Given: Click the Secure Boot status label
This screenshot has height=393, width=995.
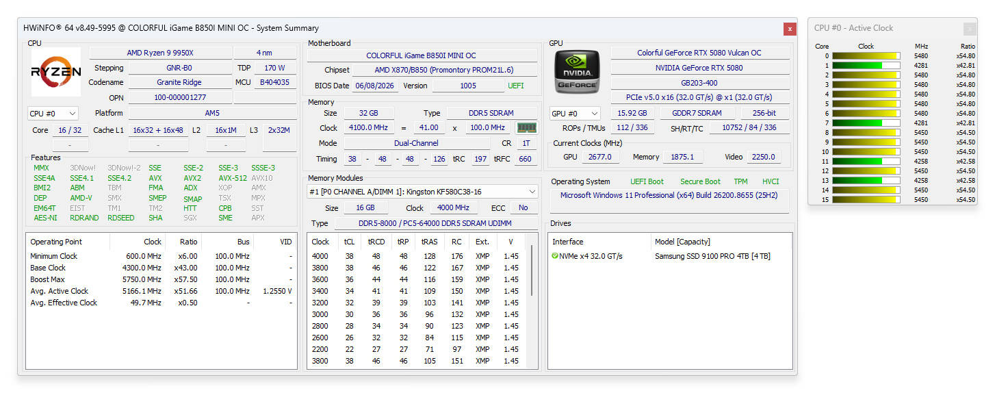Looking at the screenshot, I should [700, 181].
